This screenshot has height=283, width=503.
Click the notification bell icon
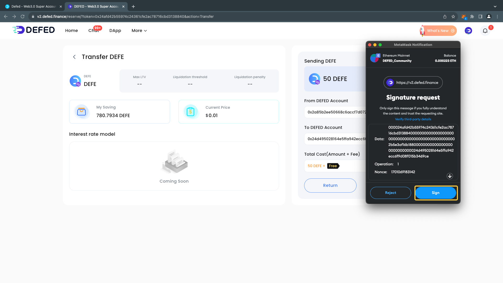[x=485, y=31]
